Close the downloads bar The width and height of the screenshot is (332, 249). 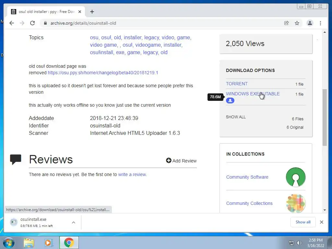click(x=321, y=222)
